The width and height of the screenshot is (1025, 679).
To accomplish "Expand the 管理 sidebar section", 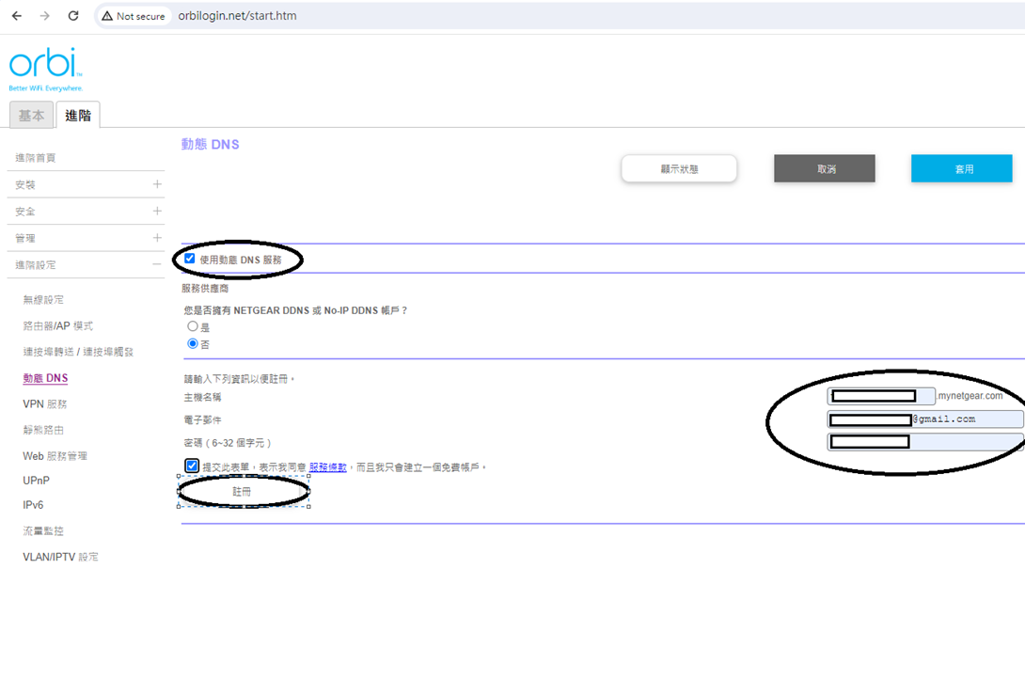I will [157, 238].
